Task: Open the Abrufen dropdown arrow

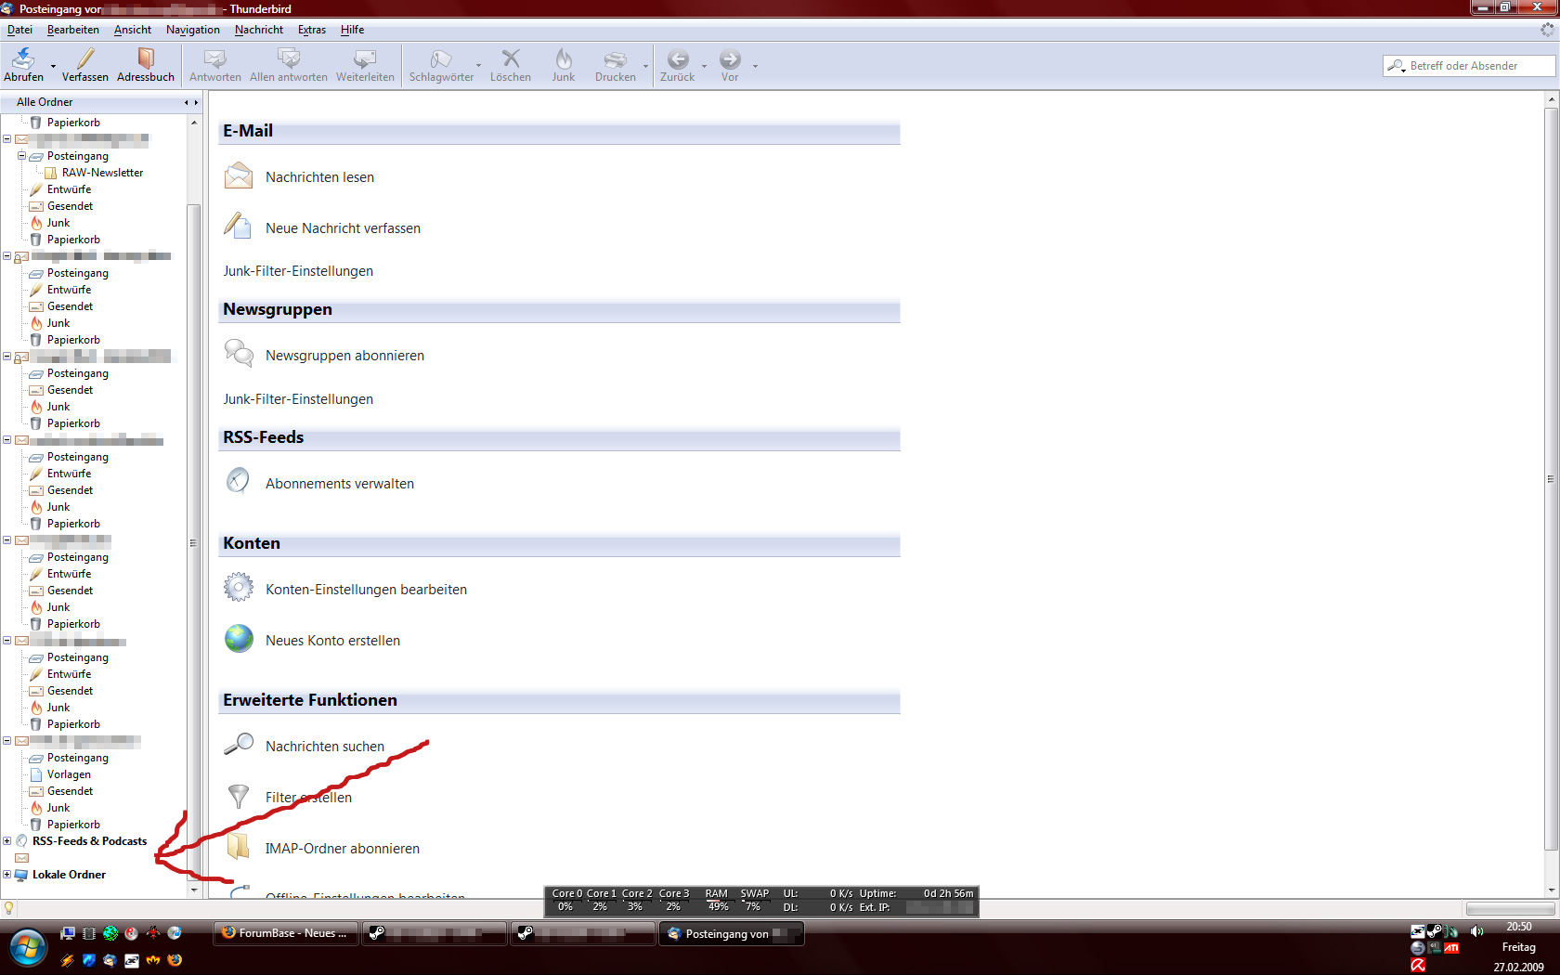Action: point(53,66)
